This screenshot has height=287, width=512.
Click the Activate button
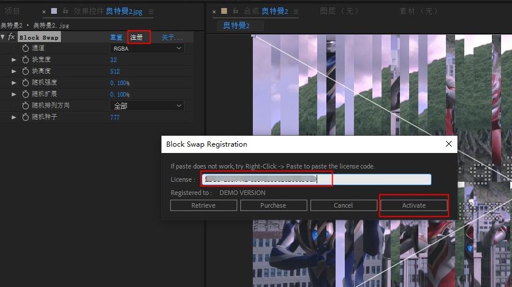click(414, 205)
